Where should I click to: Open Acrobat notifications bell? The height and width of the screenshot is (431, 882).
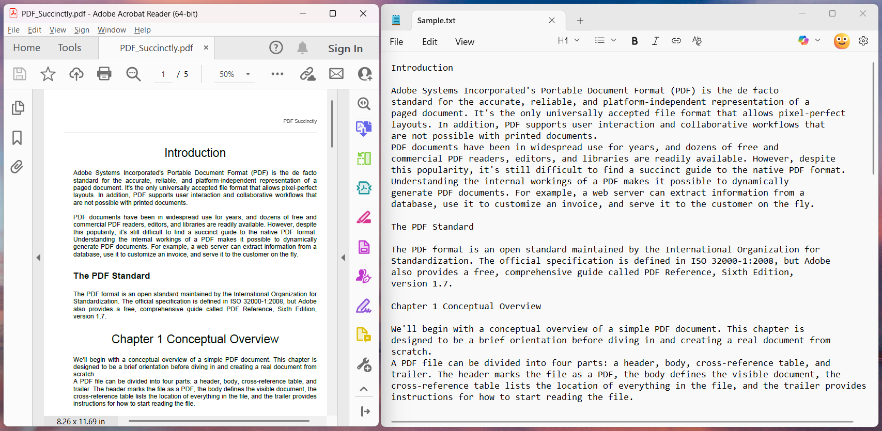click(x=302, y=48)
